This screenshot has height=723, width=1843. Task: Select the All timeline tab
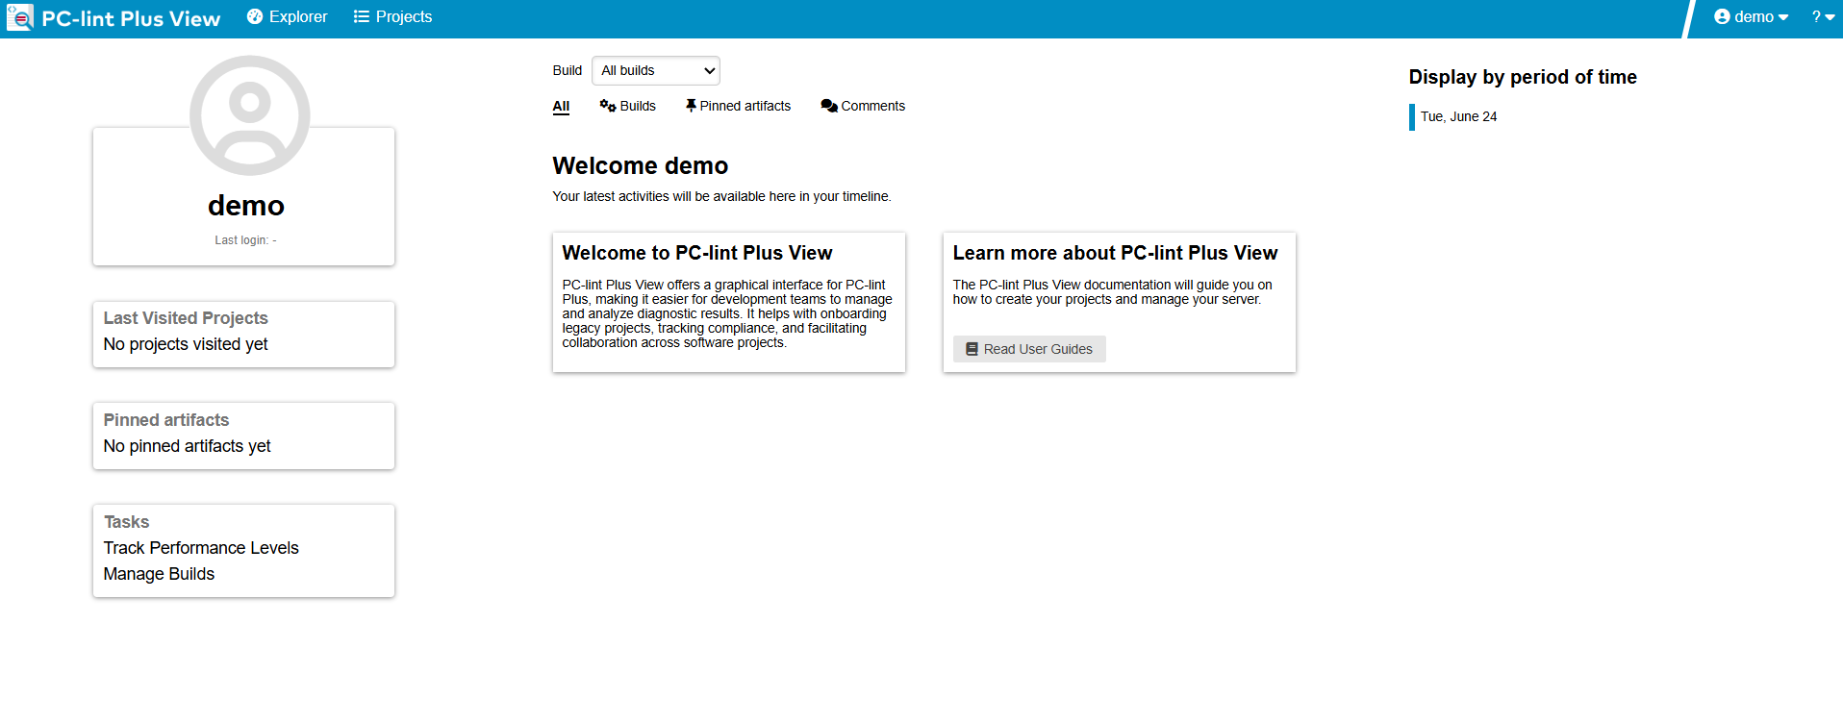pos(561,106)
